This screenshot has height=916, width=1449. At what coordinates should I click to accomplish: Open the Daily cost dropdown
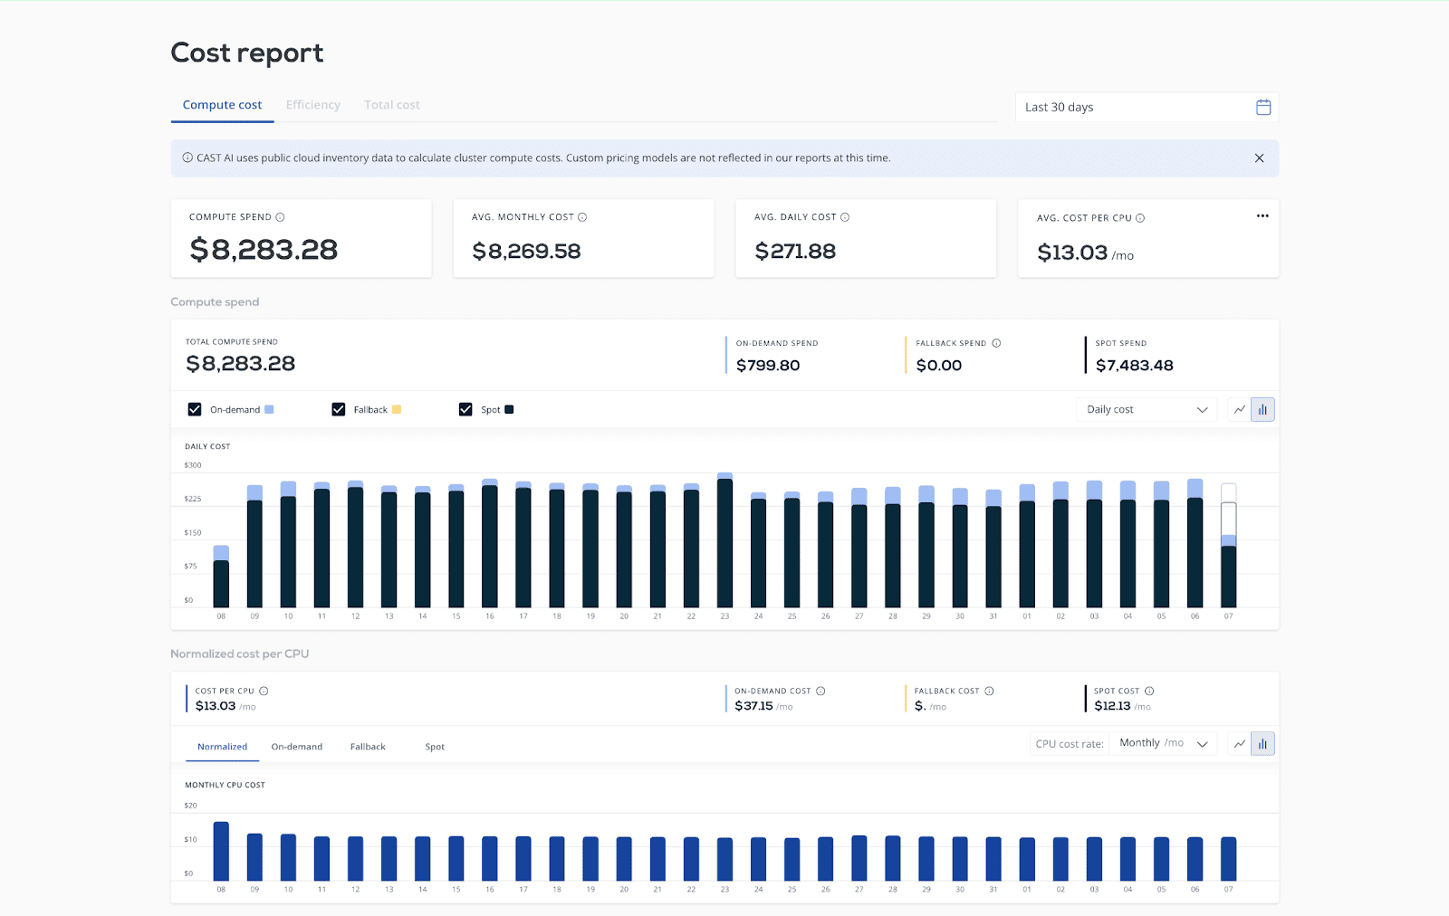tap(1146, 409)
